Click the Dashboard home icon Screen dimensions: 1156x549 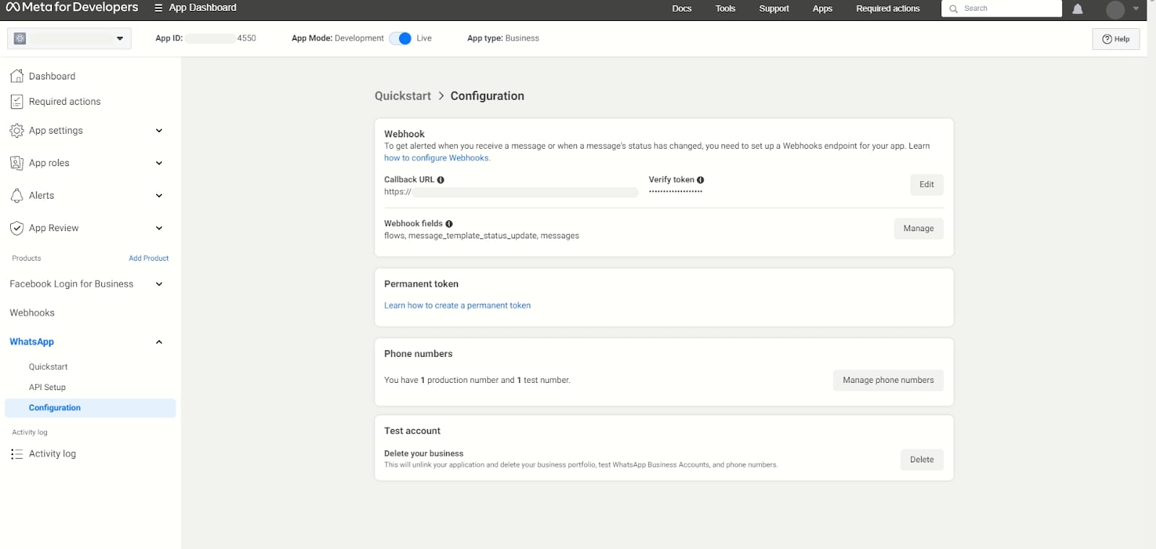17,76
